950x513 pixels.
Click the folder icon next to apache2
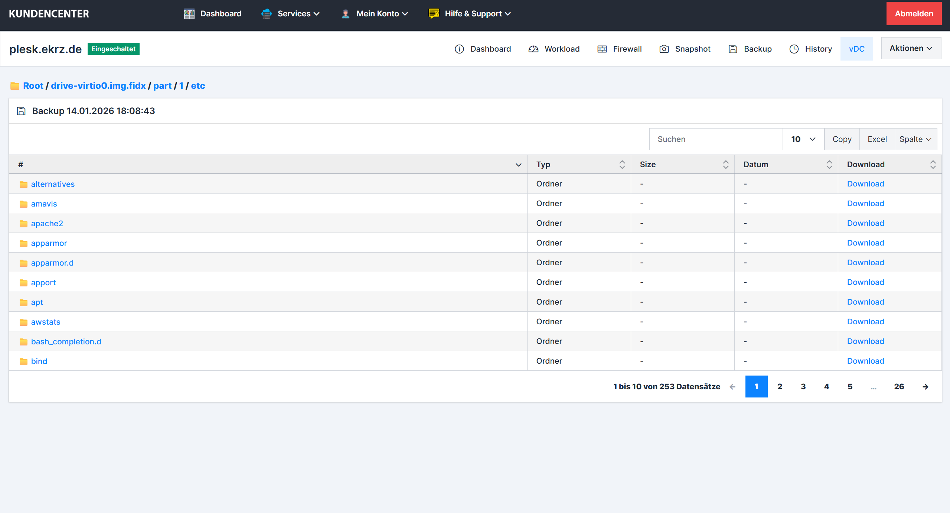(23, 224)
